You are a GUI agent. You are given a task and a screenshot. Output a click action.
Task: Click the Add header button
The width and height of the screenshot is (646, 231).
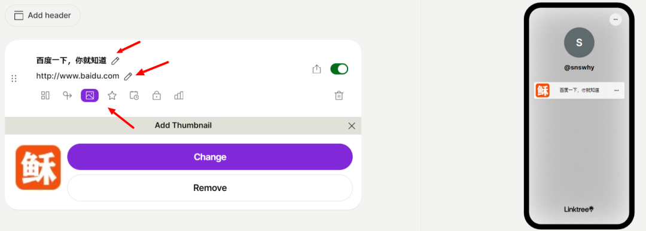coord(42,16)
